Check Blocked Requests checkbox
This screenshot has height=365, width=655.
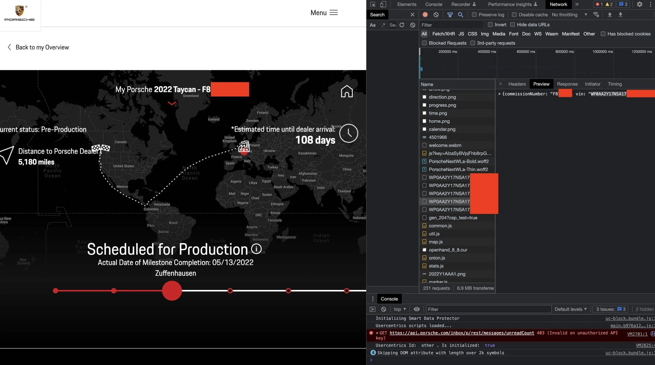click(424, 43)
